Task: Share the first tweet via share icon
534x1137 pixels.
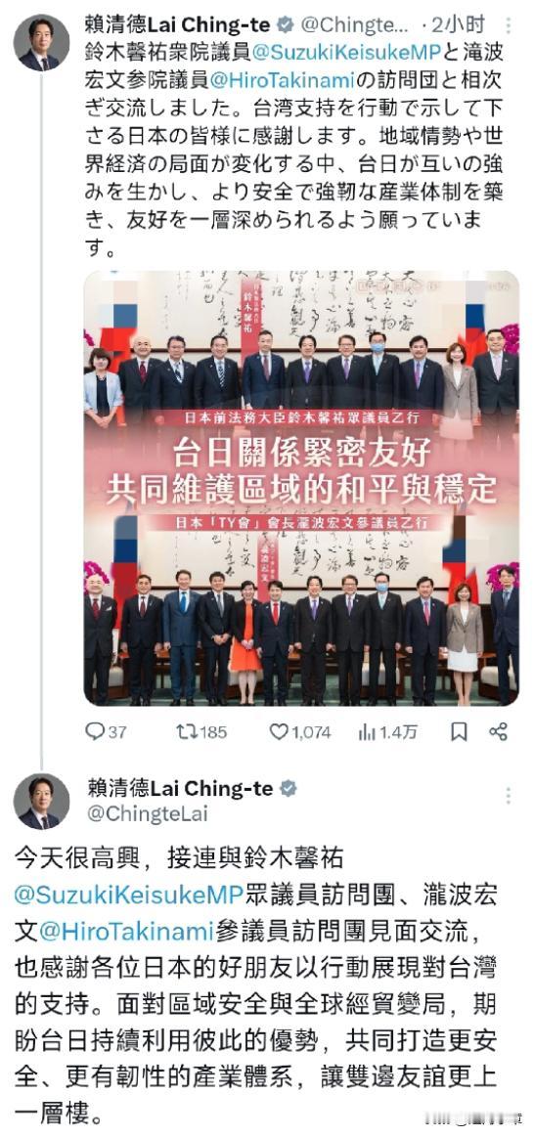Action: pos(498,732)
